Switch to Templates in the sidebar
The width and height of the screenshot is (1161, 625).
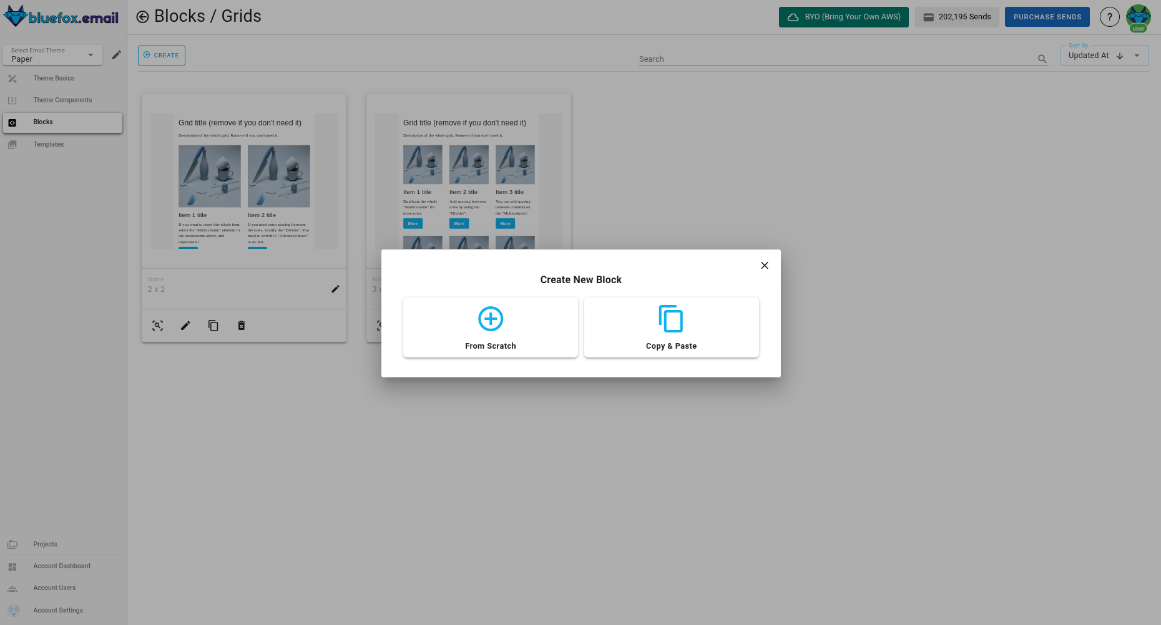coord(48,144)
